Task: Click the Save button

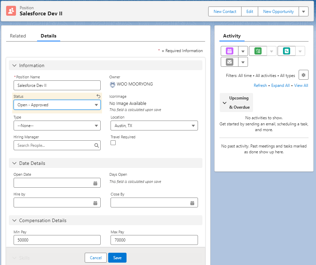Action: click(x=117, y=258)
